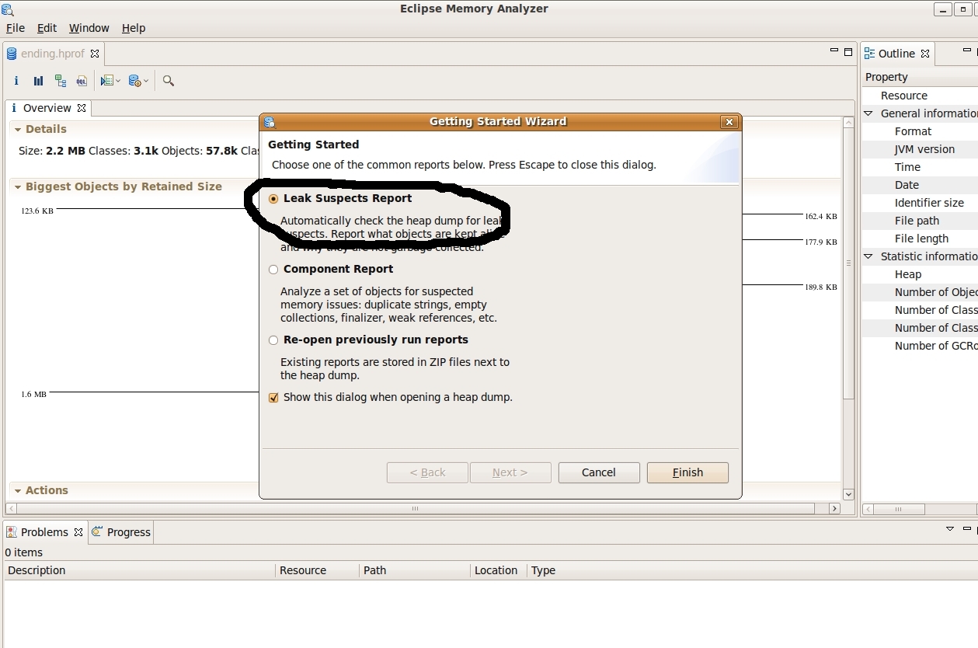Uncheck Show this dialog when opening heap dump
Image resolution: width=978 pixels, height=648 pixels.
pos(273,398)
